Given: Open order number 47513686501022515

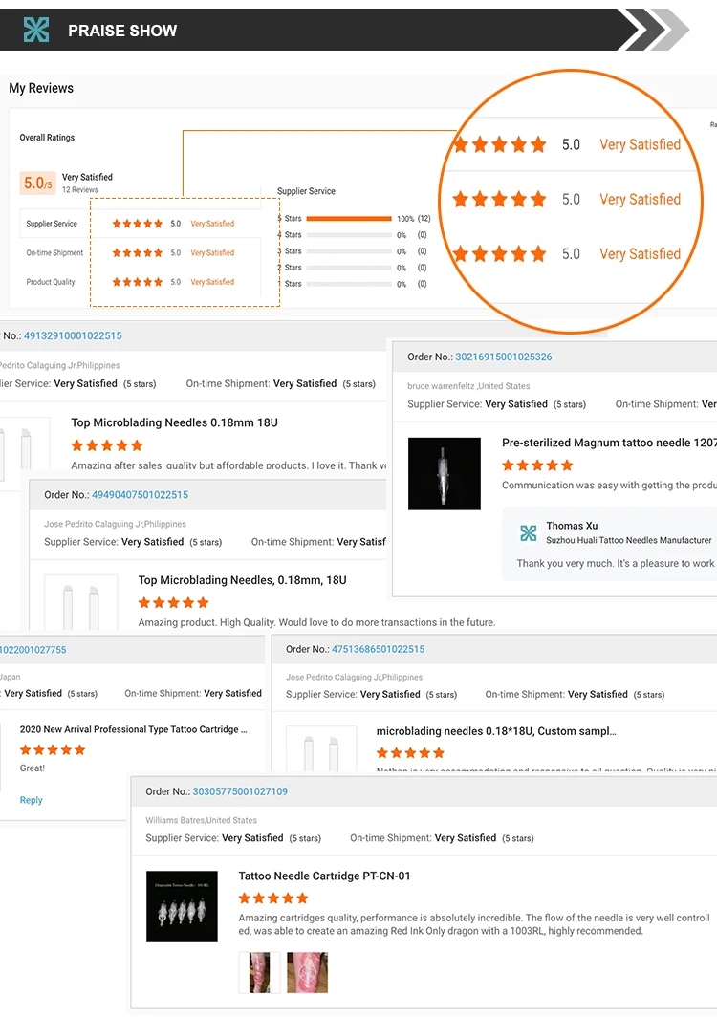Looking at the screenshot, I should pos(378,649).
